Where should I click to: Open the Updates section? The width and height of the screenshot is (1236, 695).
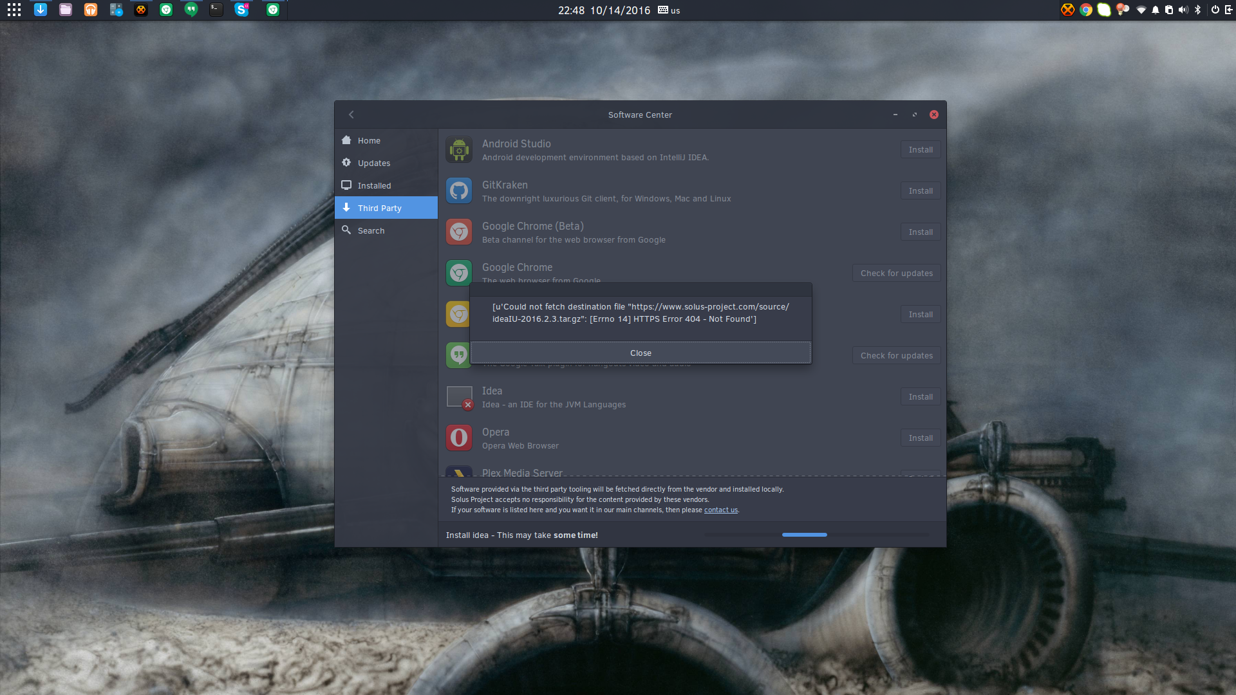[x=386, y=163]
